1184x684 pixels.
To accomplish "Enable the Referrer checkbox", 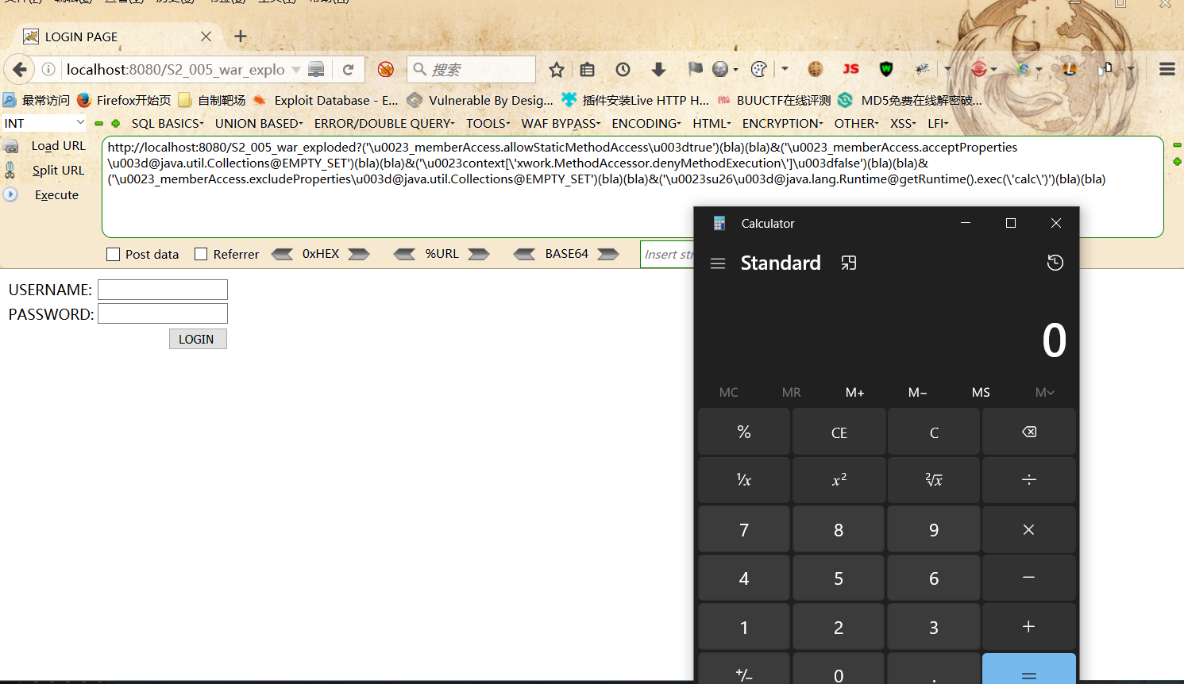I will tap(201, 254).
